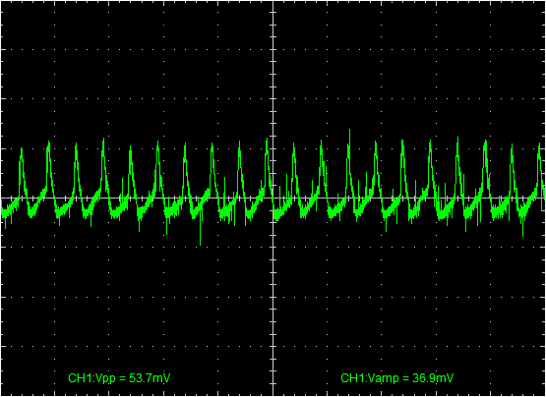This screenshot has width=546, height=397.
Task: Click the 36.9mV amplitude value
Action: point(433,378)
